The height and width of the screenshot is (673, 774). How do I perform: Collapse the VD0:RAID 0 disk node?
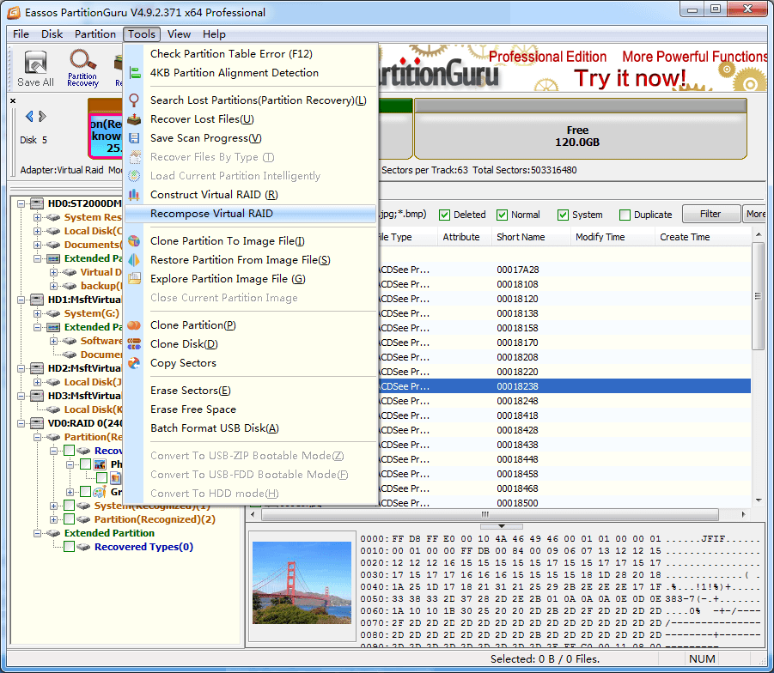21,423
